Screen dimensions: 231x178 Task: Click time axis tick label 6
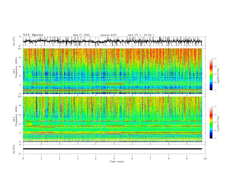coord(132,159)
